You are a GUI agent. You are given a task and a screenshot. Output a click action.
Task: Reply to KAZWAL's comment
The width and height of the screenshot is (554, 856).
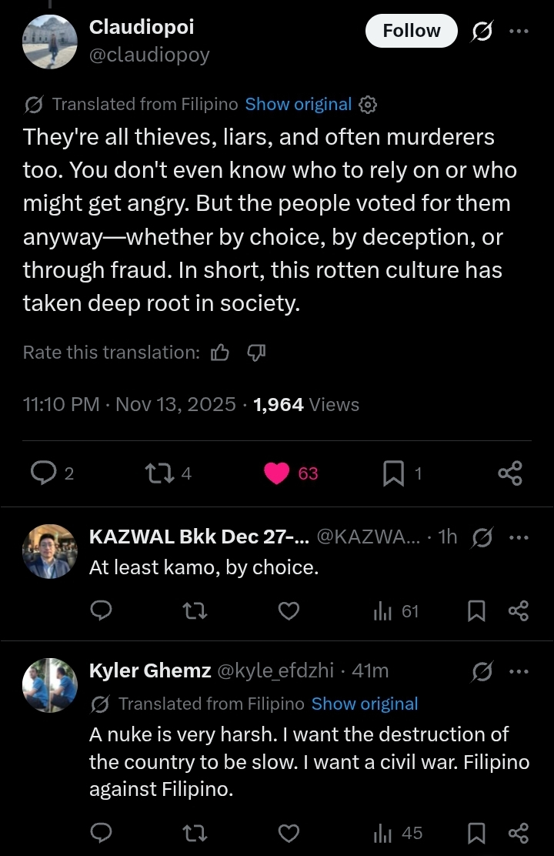(101, 611)
